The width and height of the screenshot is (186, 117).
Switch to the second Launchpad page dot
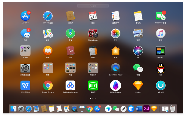pos(93,98)
